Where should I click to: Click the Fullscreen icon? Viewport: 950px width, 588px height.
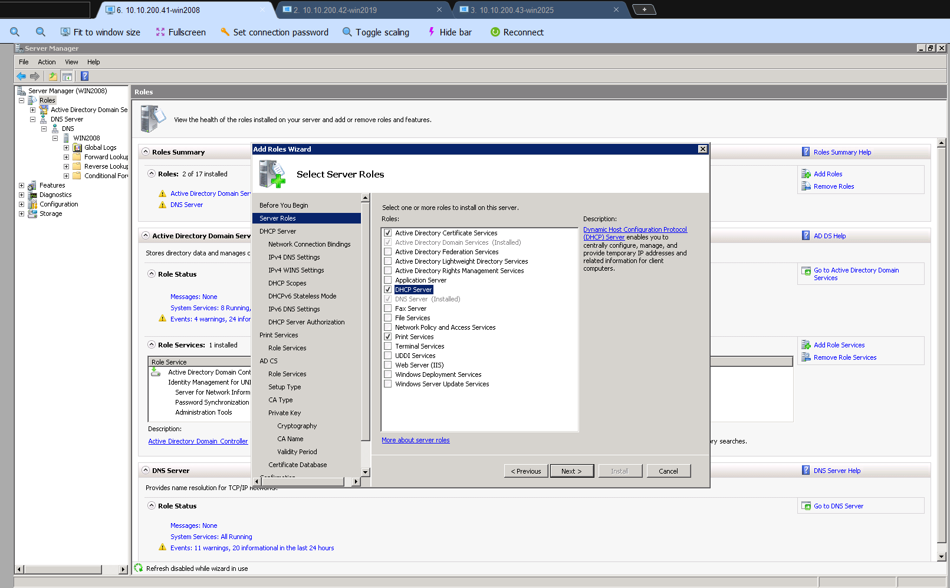pyautogui.click(x=160, y=32)
